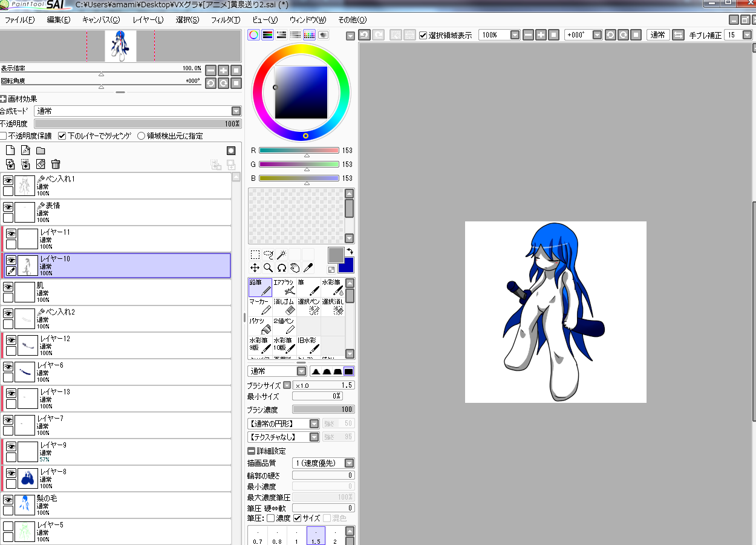
Task: Uncheck the 選択領域表示 checkbox
Action: [423, 35]
